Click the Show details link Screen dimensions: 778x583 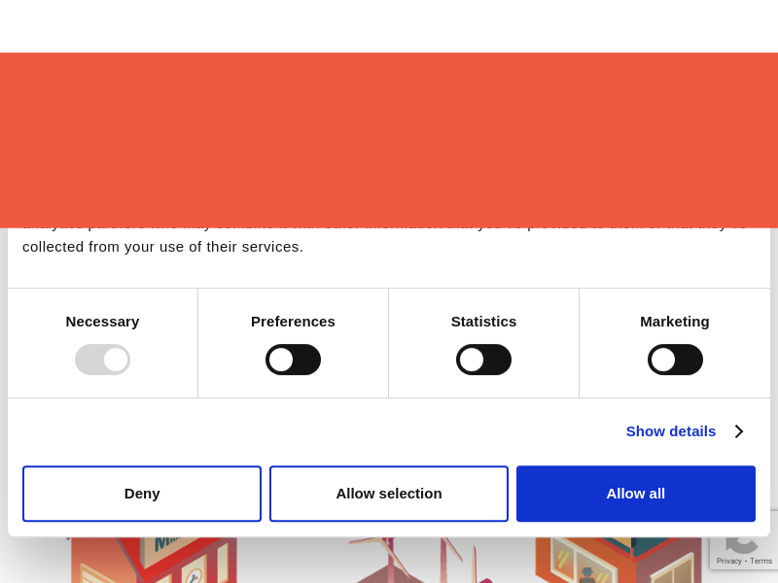click(x=670, y=430)
